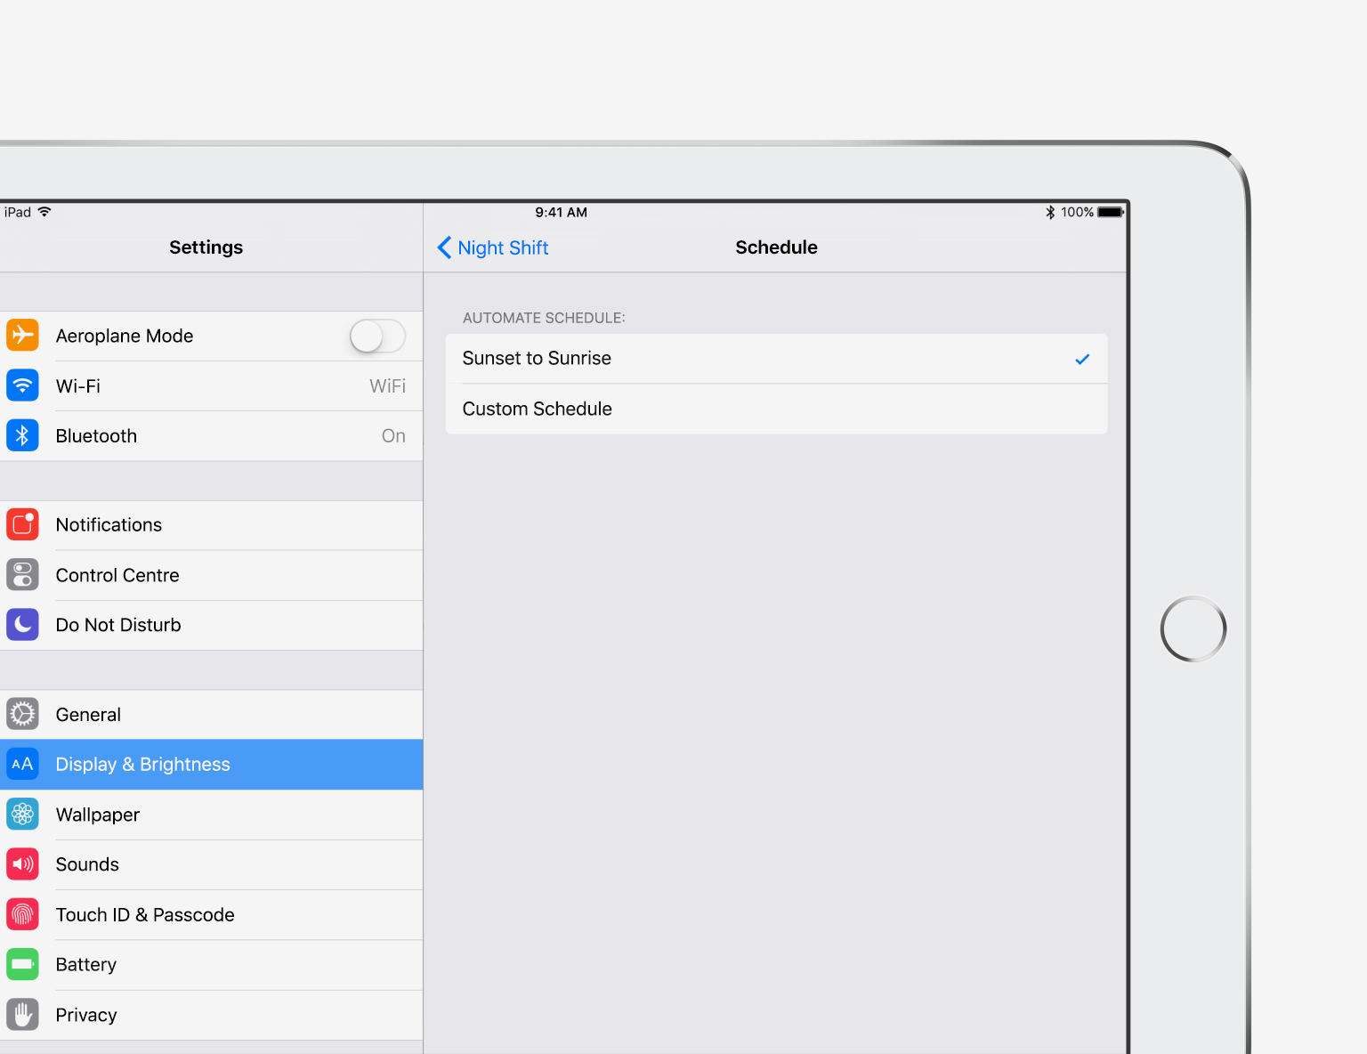
Task: Open Touch ID & Passcode settings
Action: click(x=211, y=914)
